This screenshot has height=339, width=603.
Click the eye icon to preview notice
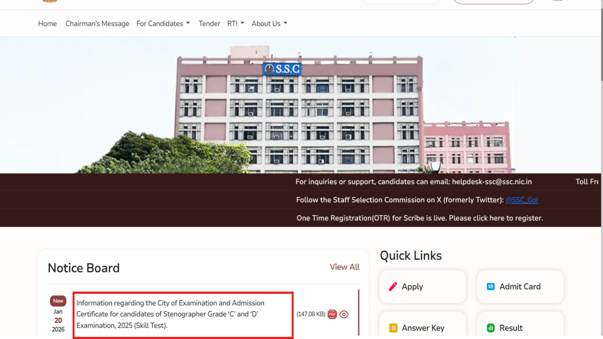[344, 315]
